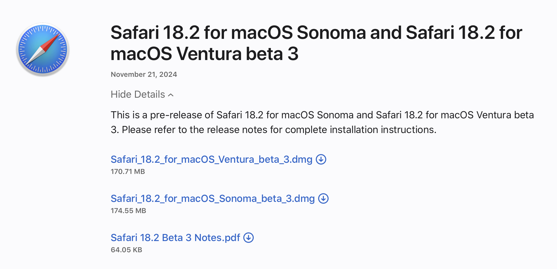
Task: Click the 170.71 MB file size text
Action: point(128,172)
